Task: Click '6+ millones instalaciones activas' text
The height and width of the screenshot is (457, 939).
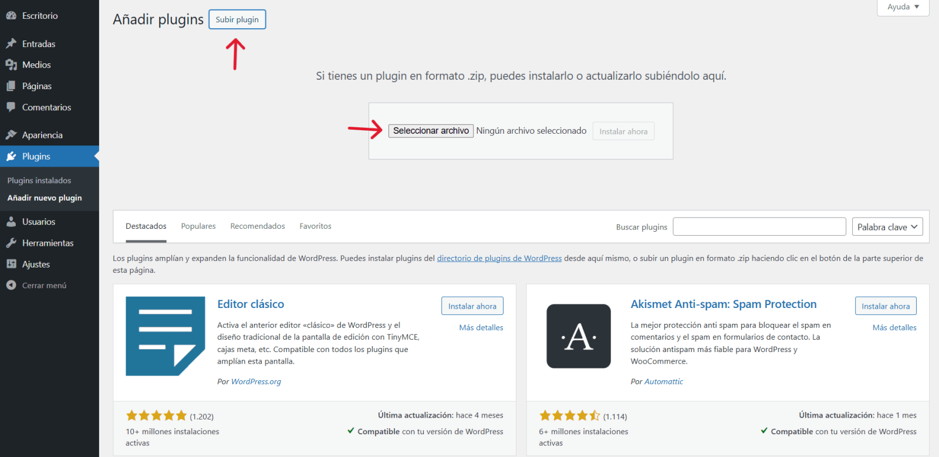Action: point(583,437)
